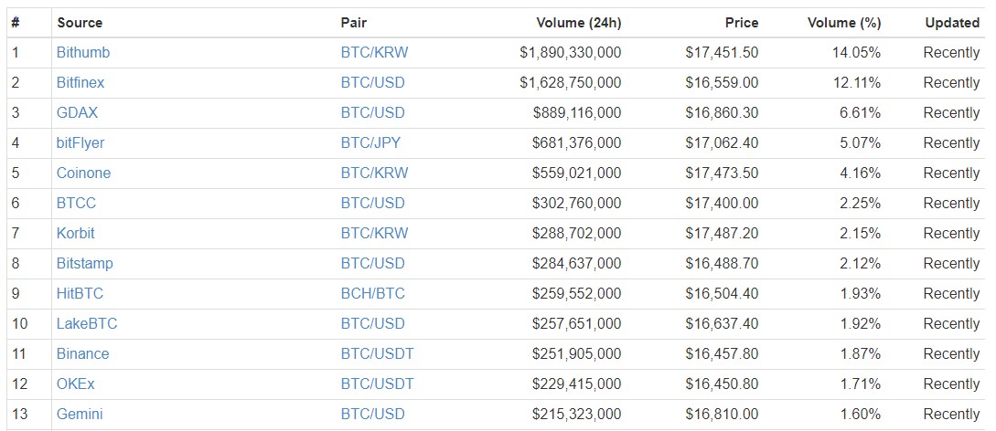Select the Coinone exchange link

[x=83, y=173]
